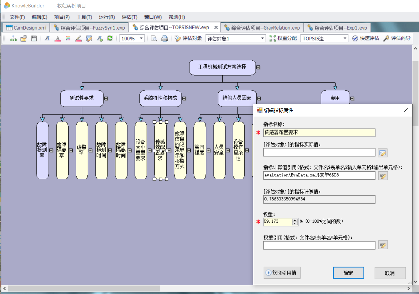Viewport: 419px width, 294px height.
Task: Collapse the 测试性要求 node
Action: [106, 98]
